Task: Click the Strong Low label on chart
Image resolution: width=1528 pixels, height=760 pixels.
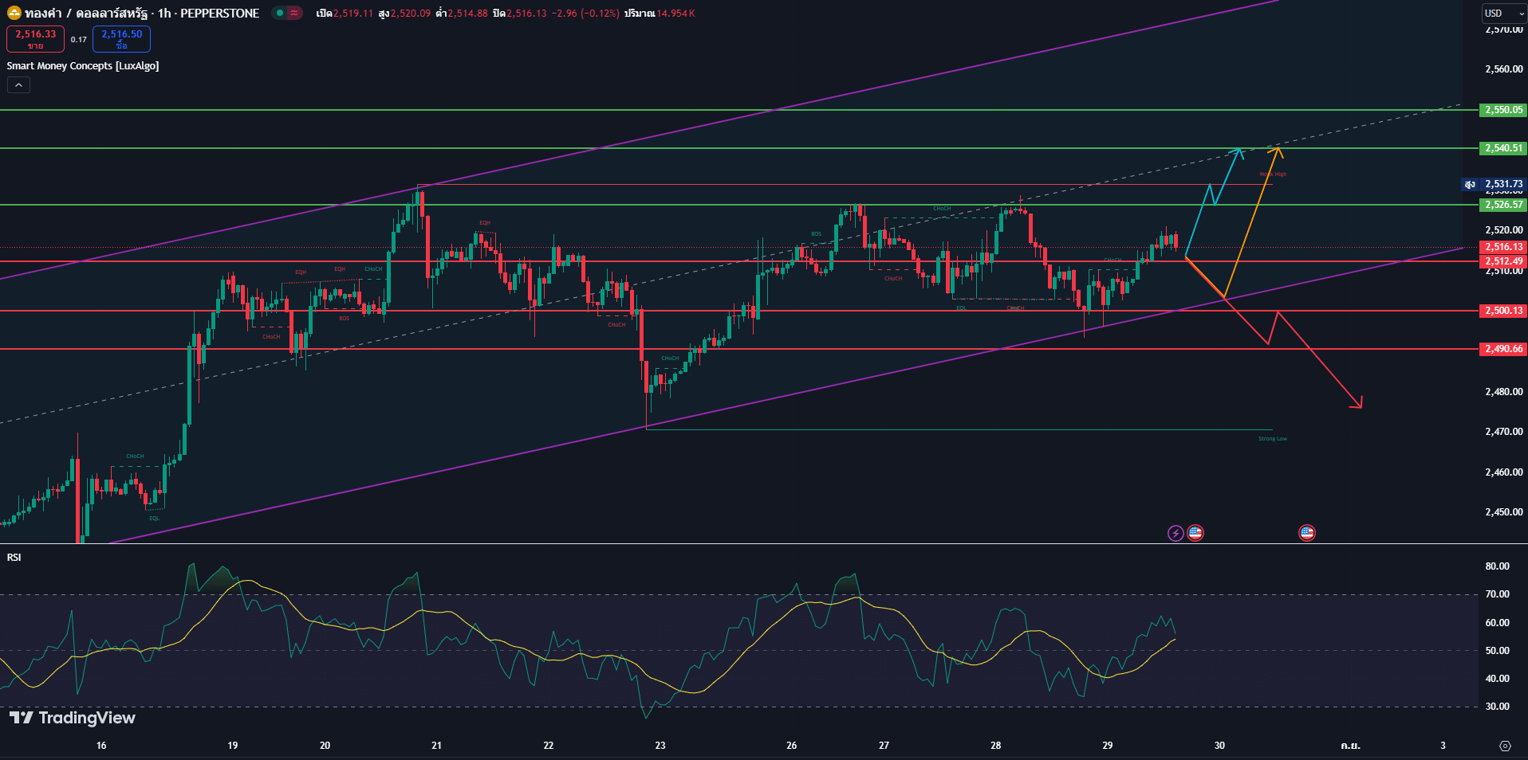Action: 1272,439
